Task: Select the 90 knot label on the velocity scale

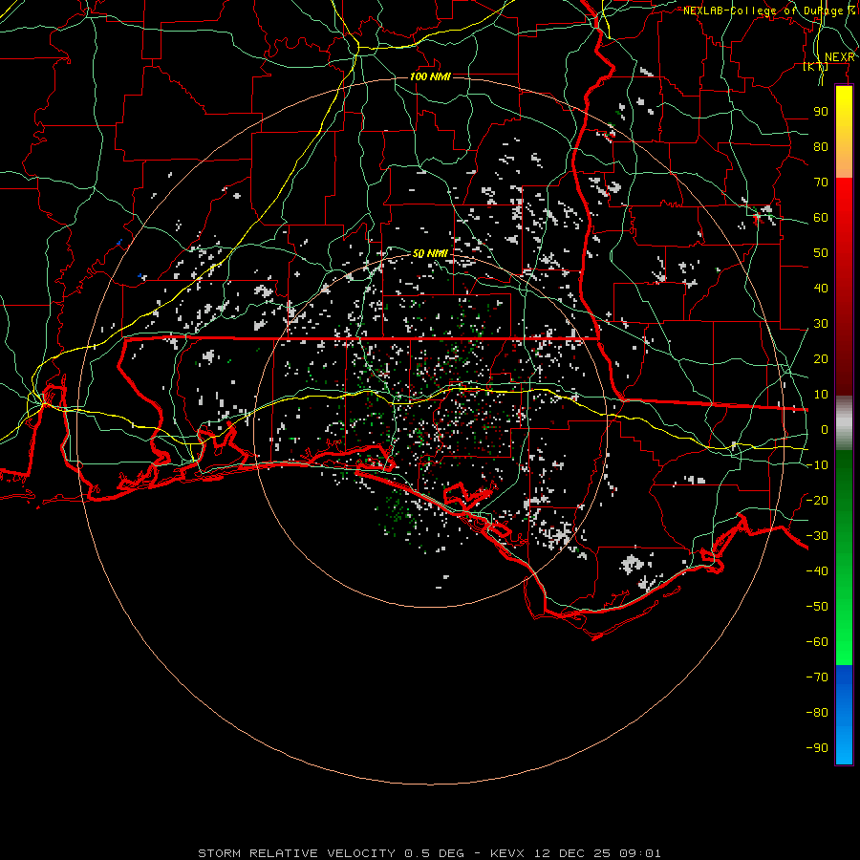Action: [x=821, y=112]
